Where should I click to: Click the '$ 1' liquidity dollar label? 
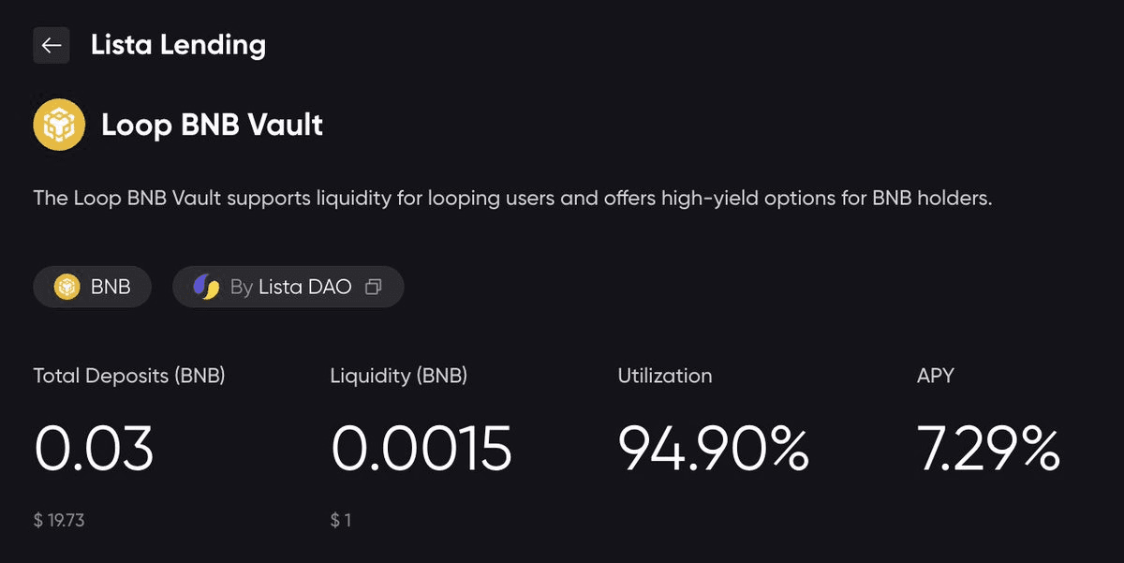tap(342, 519)
